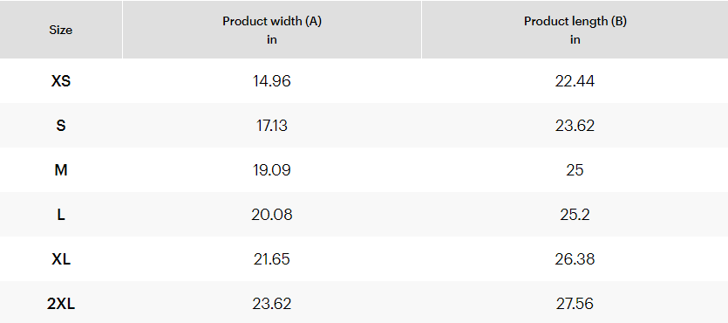
Task: Click the L width value 20.08
Action: click(x=272, y=215)
